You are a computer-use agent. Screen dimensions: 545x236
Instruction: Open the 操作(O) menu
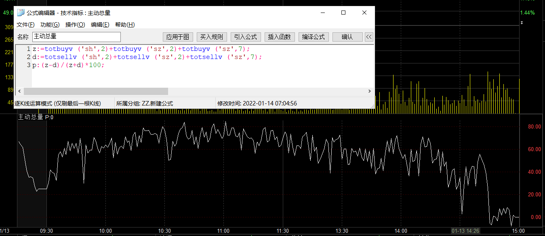pos(75,25)
